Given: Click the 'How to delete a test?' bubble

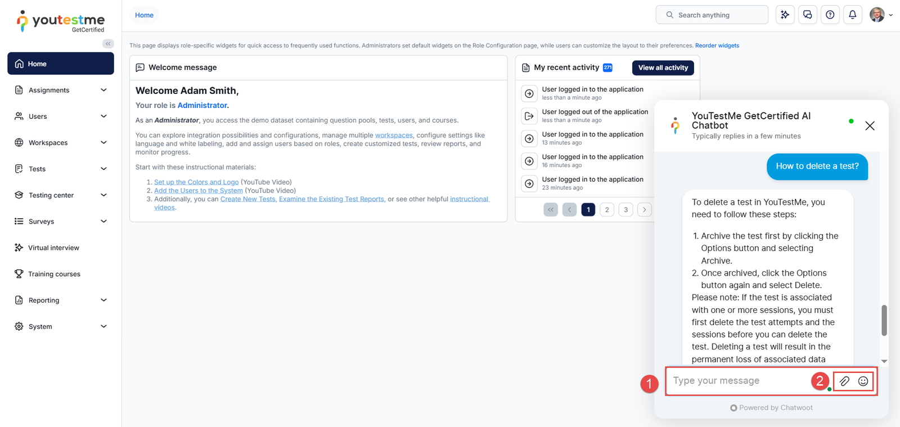Looking at the screenshot, I should tap(817, 167).
